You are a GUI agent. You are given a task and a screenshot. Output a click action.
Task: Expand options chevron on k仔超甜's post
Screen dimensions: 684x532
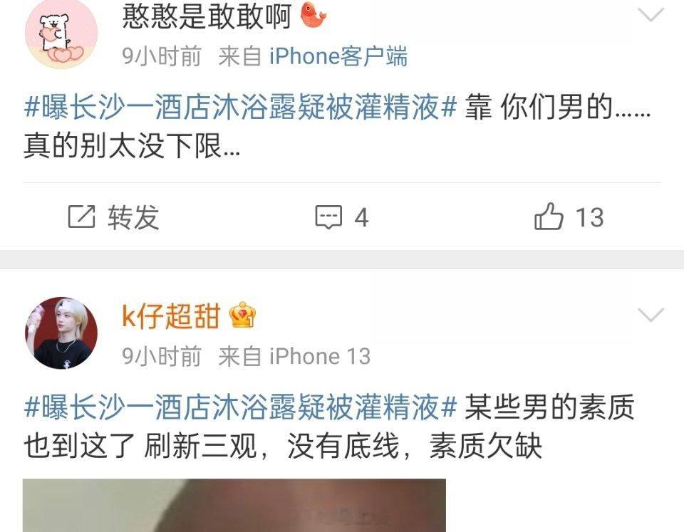[651, 315]
